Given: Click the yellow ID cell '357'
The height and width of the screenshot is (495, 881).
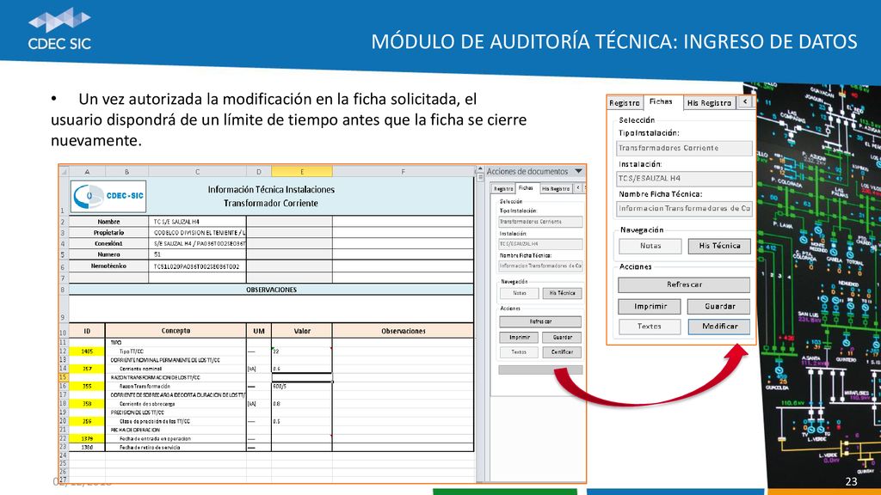Looking at the screenshot, I should coord(87,369).
